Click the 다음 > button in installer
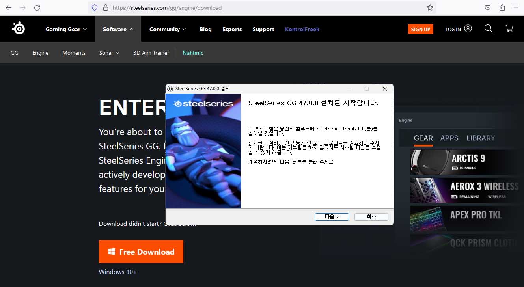The image size is (524, 287). click(332, 217)
